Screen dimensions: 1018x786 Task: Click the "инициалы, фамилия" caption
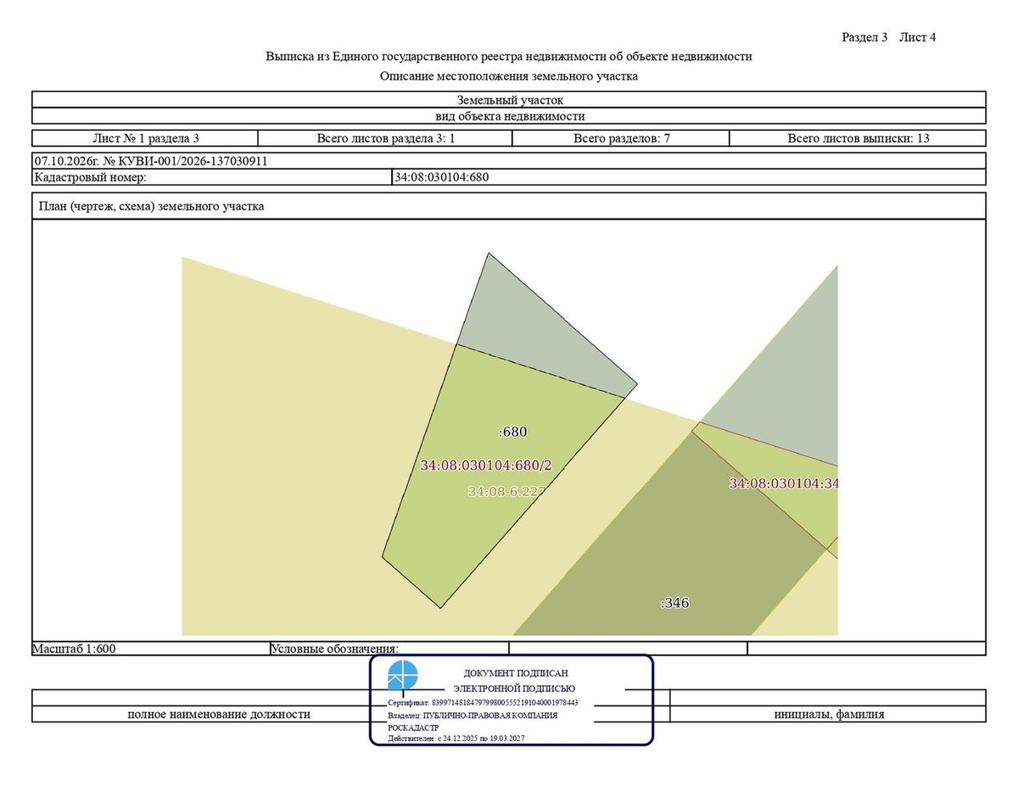tap(829, 715)
